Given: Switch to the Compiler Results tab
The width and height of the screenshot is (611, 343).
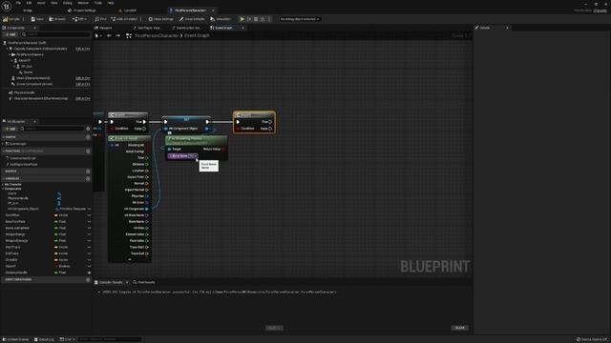Looking at the screenshot, I should coord(111,282).
